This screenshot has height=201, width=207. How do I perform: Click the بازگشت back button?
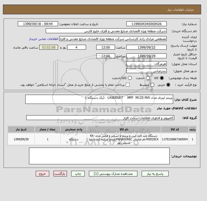click(60, 174)
